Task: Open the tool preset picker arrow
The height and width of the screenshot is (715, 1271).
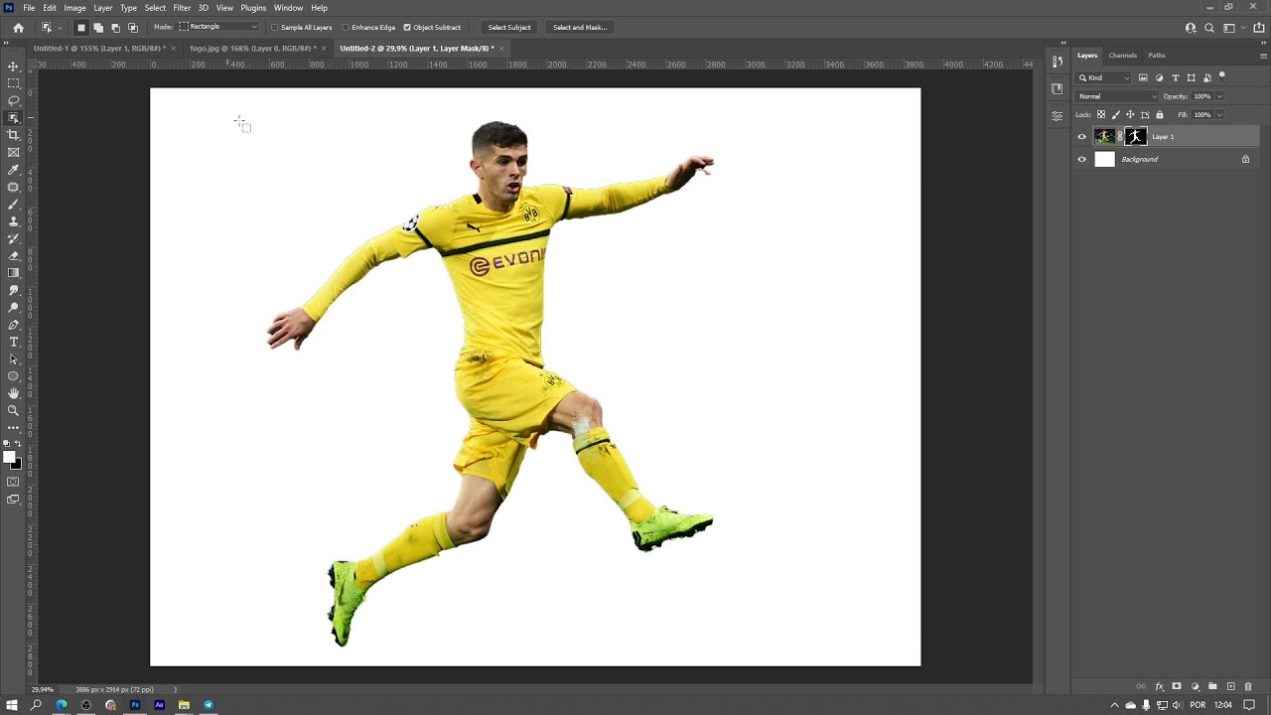Action: click(x=60, y=28)
